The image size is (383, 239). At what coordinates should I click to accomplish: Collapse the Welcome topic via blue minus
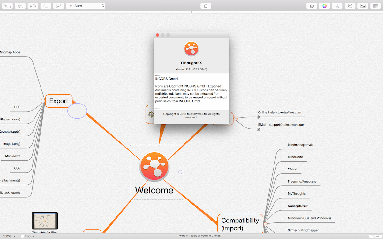[180, 172]
